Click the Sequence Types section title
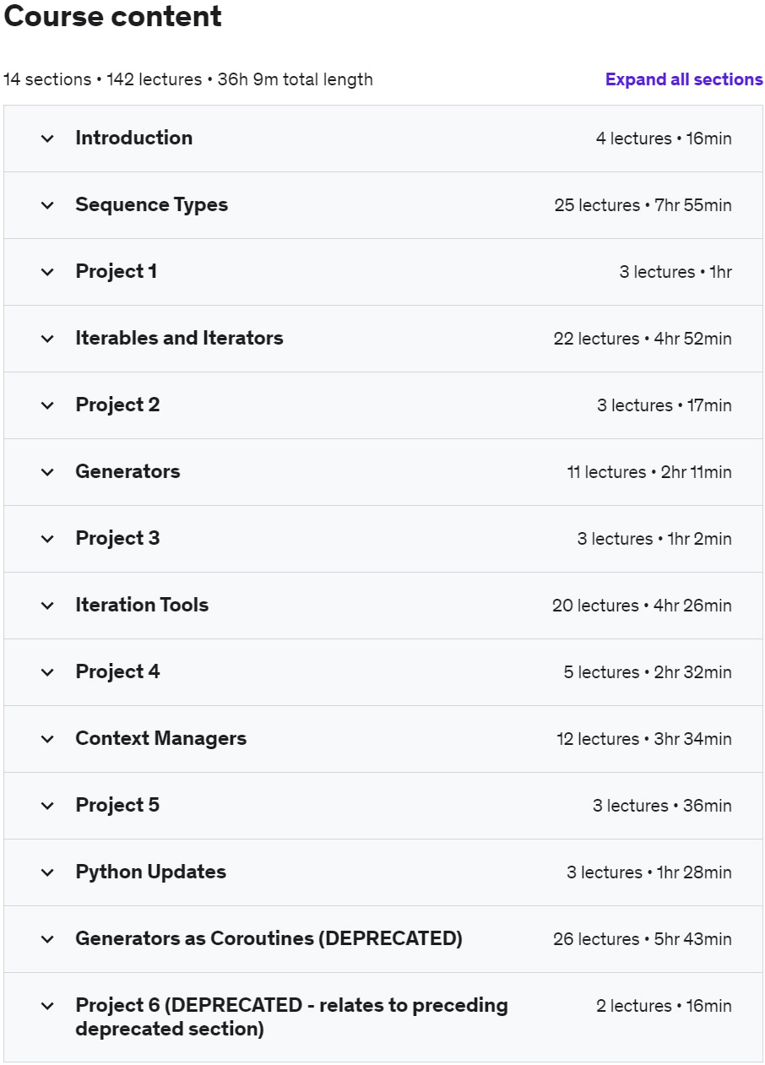 pos(151,204)
